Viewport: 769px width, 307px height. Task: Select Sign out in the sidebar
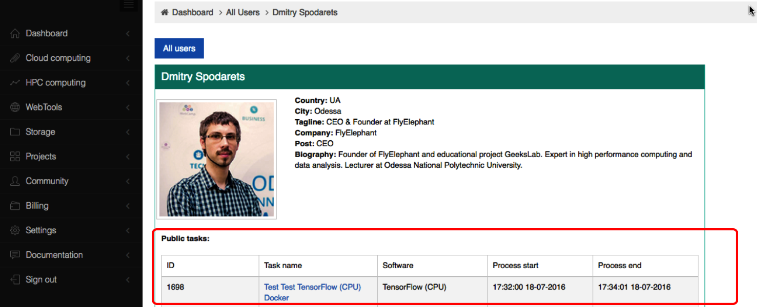(41, 279)
